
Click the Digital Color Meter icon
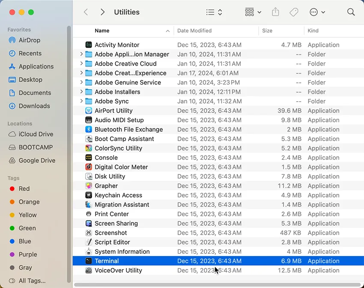click(x=89, y=167)
